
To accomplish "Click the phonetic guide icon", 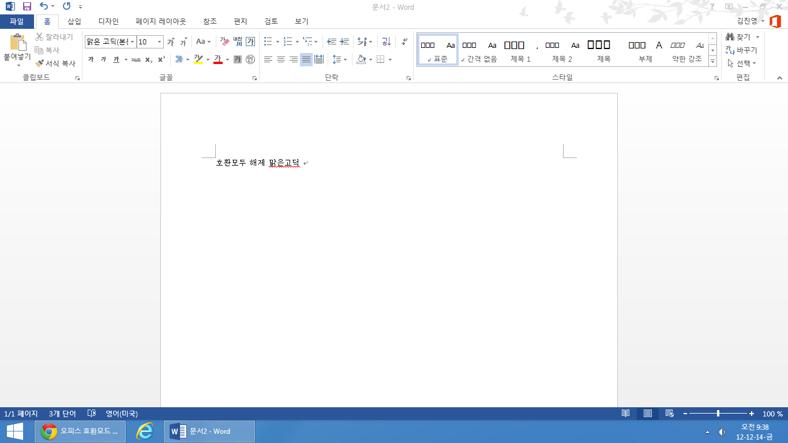I will coord(238,42).
